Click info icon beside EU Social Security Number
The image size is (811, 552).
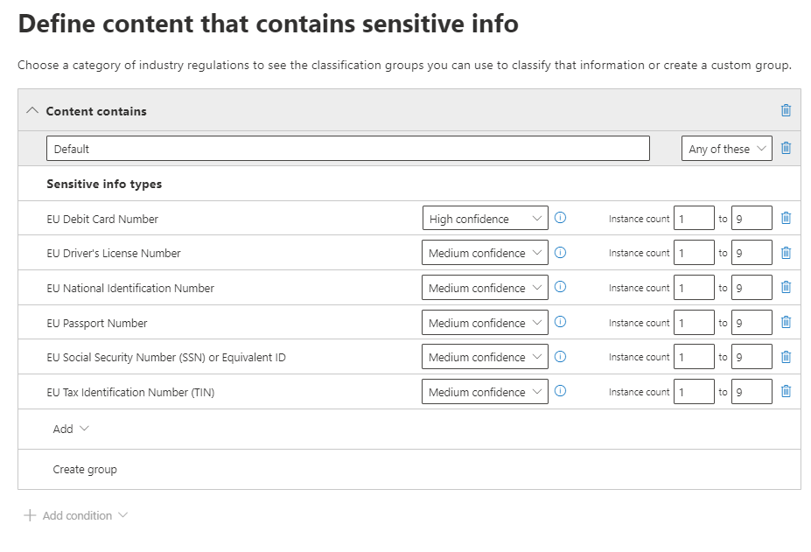click(x=561, y=356)
